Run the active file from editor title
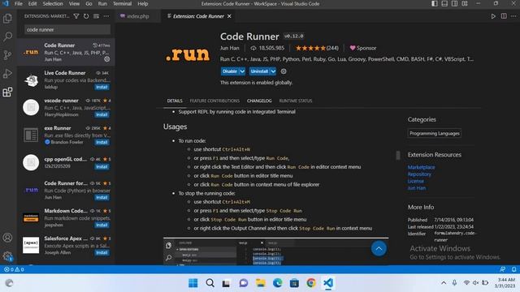Viewport: 520px width, 292px height. (x=493, y=16)
